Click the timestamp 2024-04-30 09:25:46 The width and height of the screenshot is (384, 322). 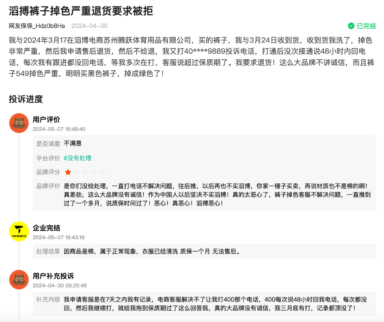[x=60, y=285]
